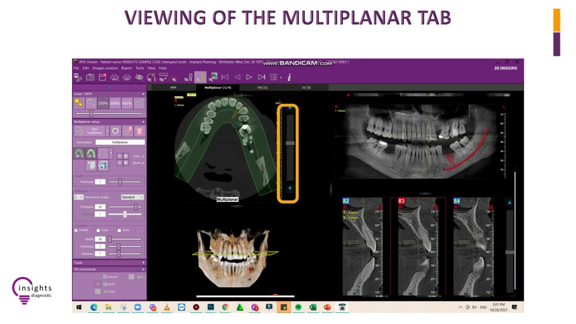Image resolution: width=576 pixels, height=324 pixels.
Task: Toggle the measurement ruler visibility icon
Action: click(x=163, y=77)
